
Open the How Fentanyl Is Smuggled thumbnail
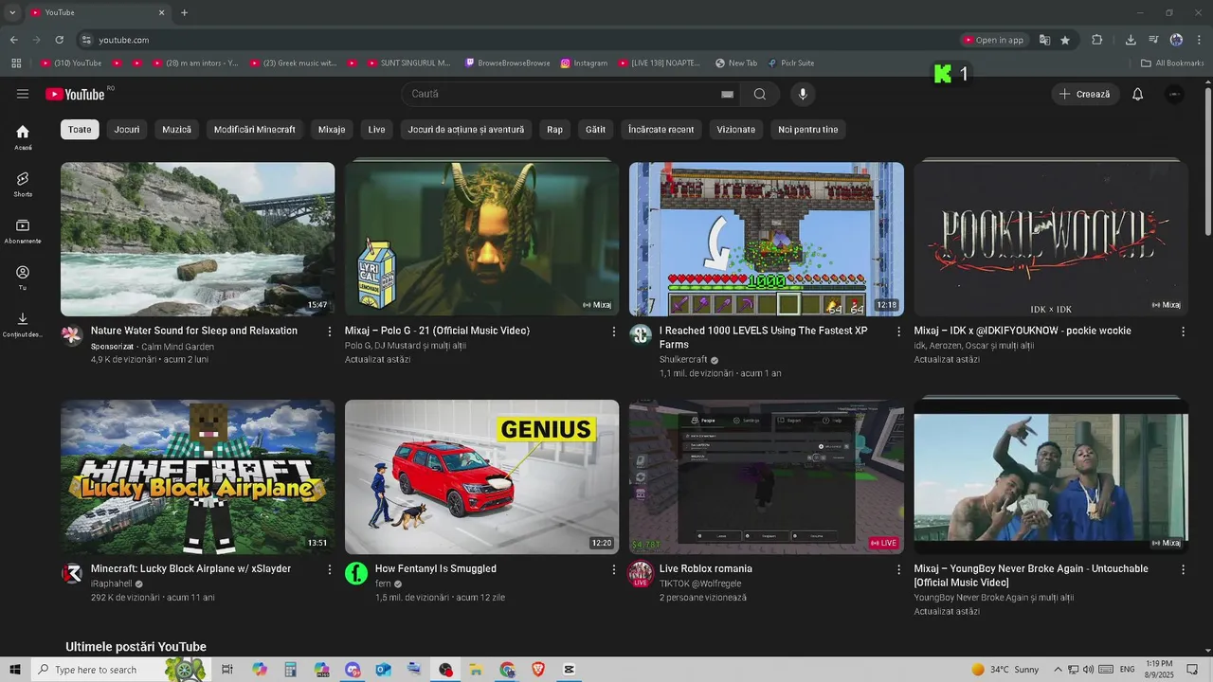481,476
